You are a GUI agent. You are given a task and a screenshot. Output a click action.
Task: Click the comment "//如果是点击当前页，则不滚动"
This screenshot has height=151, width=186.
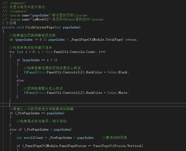point(41,121)
